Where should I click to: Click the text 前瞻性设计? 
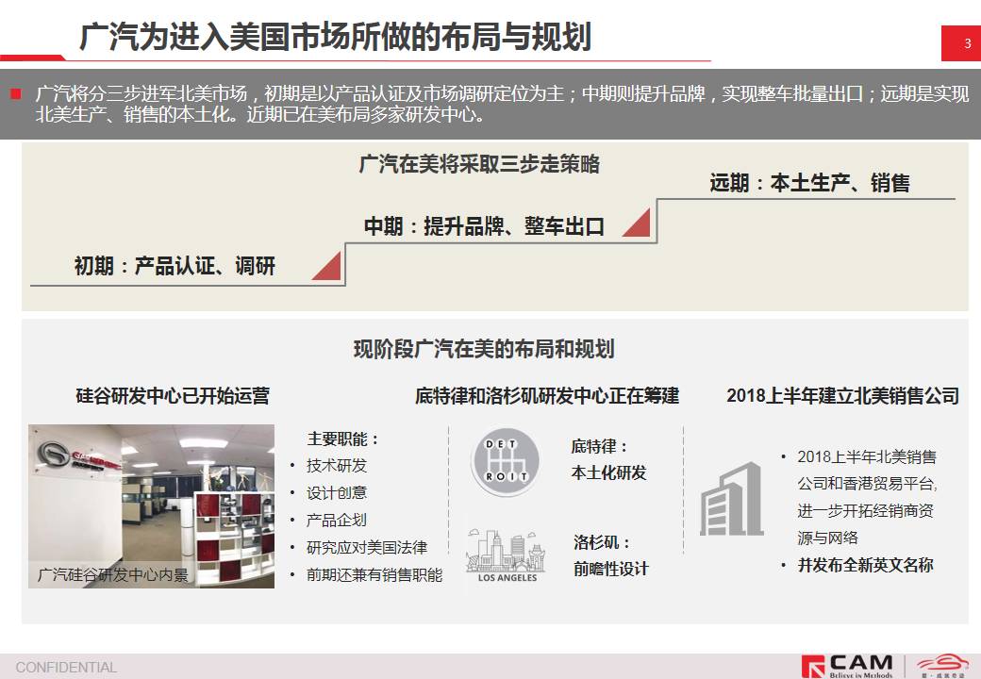[x=610, y=569]
